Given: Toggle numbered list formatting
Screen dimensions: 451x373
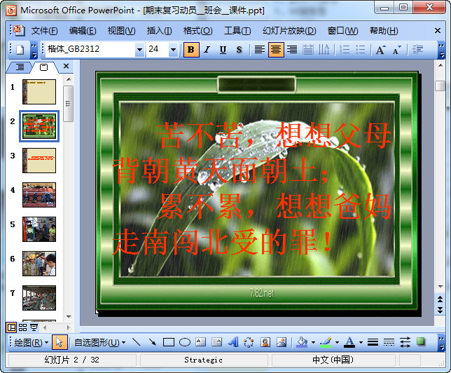Looking at the screenshot, I should 345,50.
